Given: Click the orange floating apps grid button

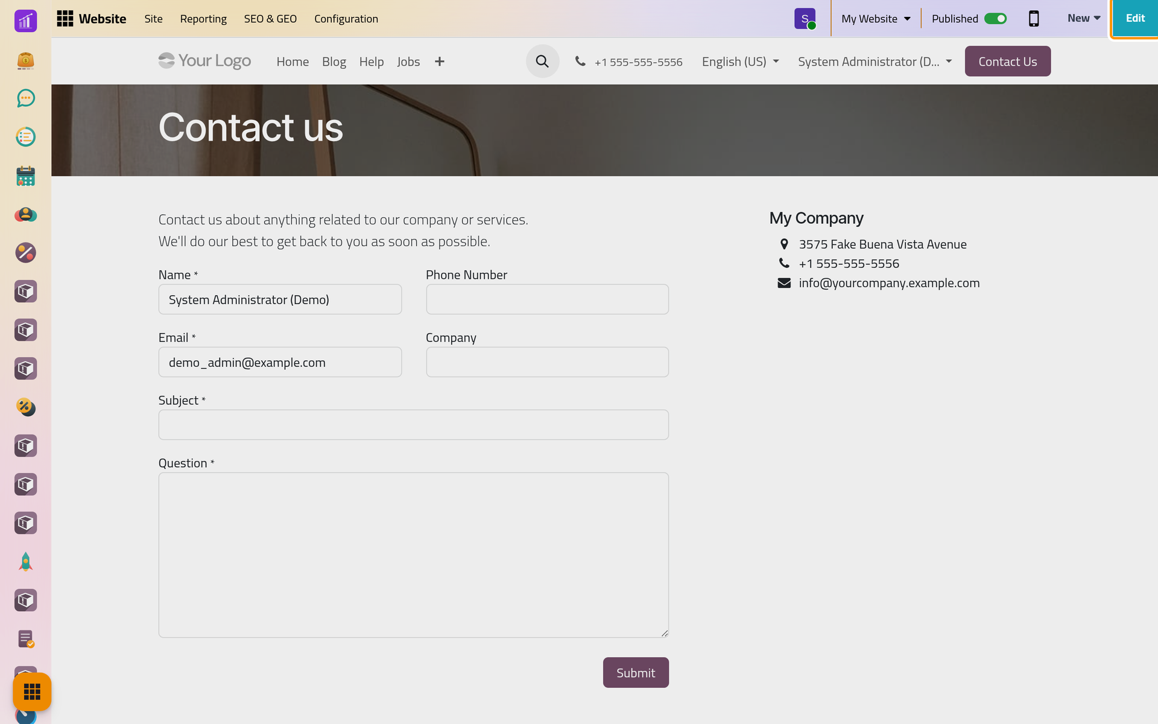Looking at the screenshot, I should click(x=32, y=691).
